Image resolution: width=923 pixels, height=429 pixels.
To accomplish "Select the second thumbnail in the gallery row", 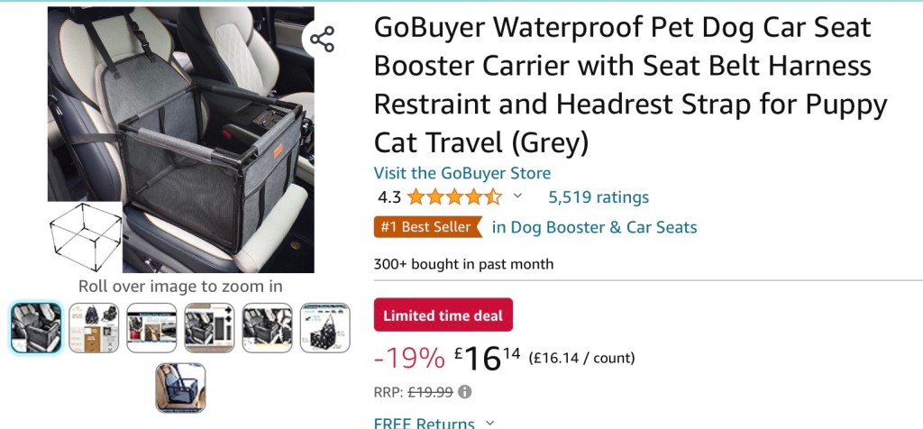I will click(x=94, y=327).
